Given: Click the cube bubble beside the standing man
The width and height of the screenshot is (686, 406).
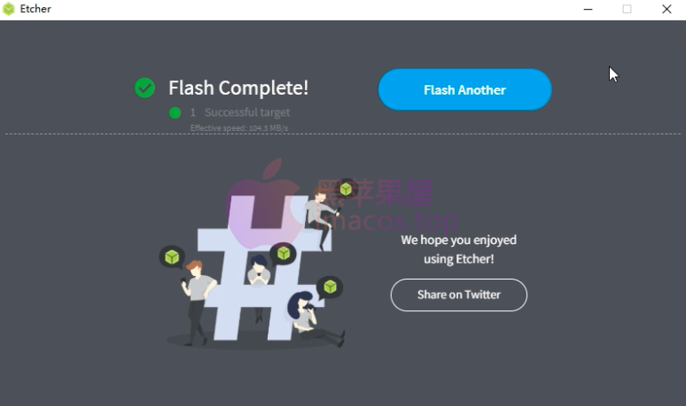Looking at the screenshot, I should click(172, 257).
